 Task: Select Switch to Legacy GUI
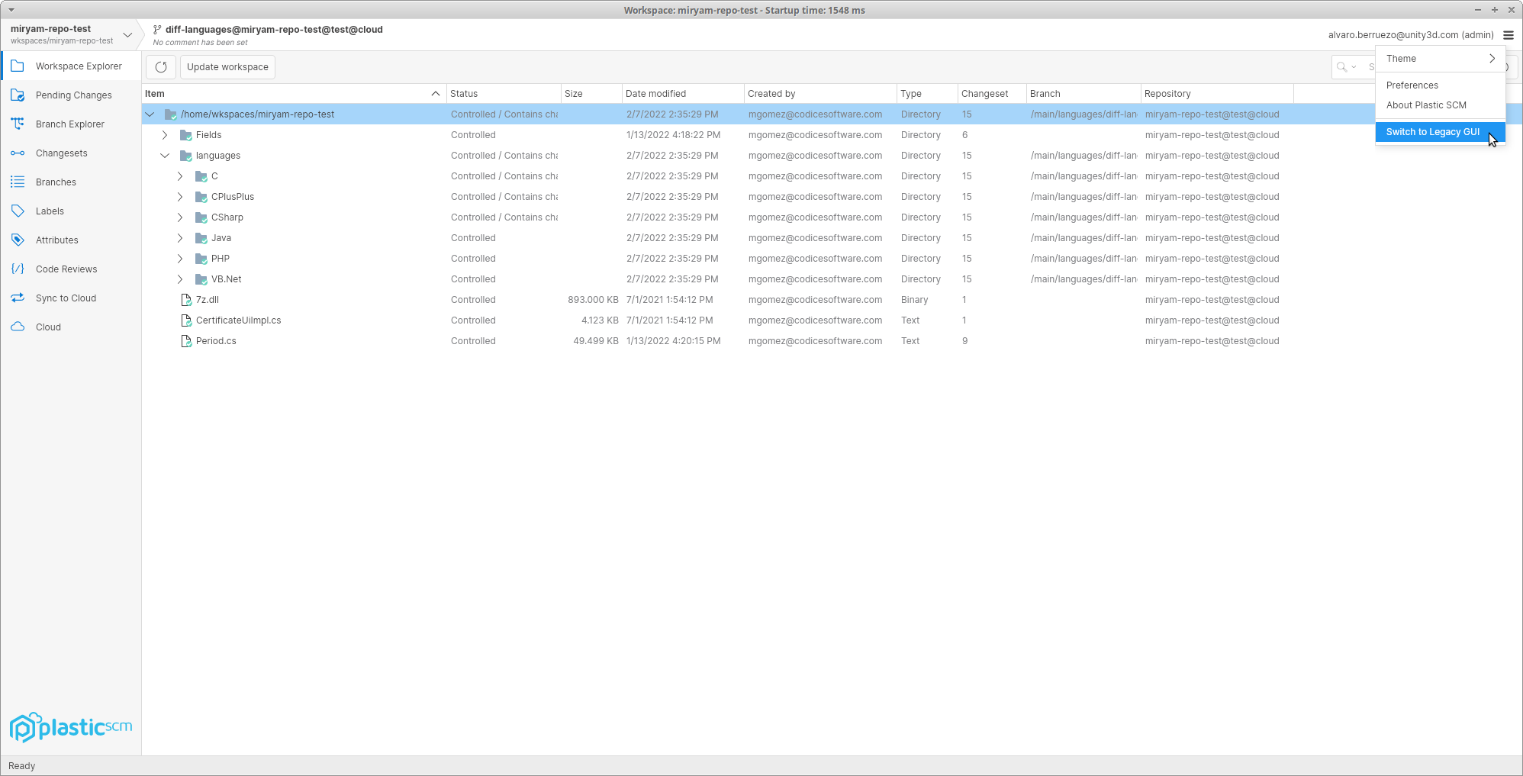tap(1432, 131)
